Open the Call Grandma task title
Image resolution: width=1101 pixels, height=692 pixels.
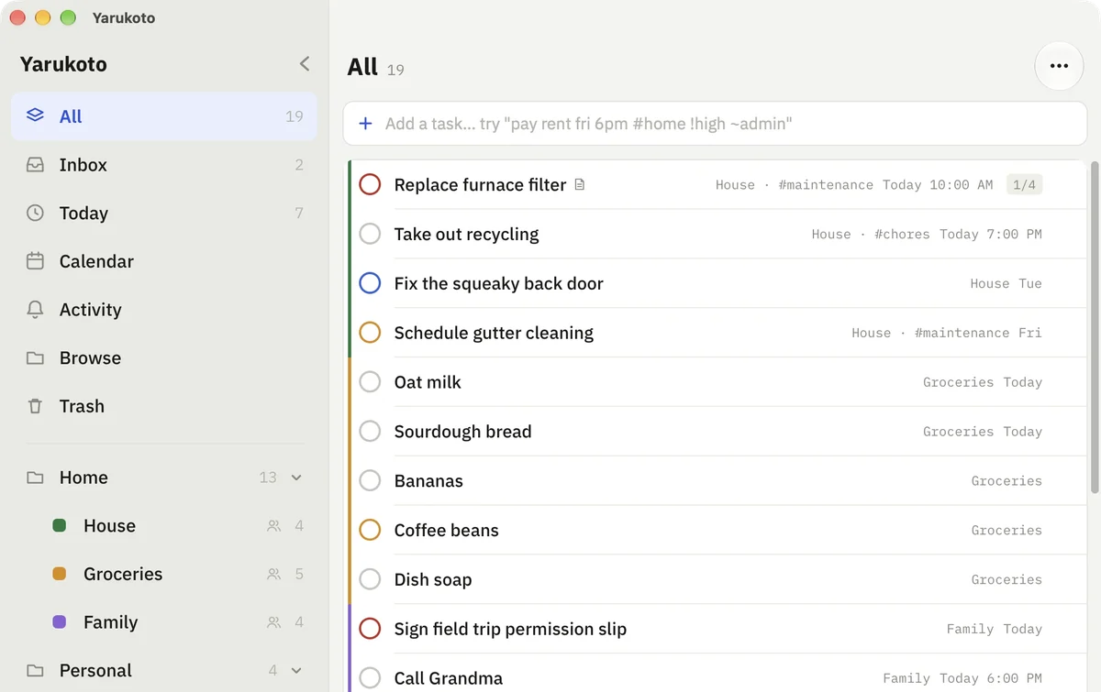448,678
